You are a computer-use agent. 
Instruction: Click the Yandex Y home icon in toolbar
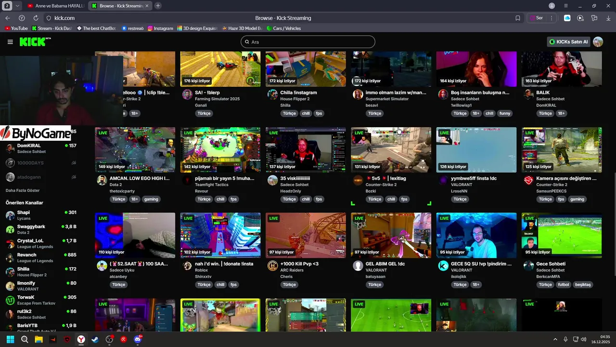point(22,18)
